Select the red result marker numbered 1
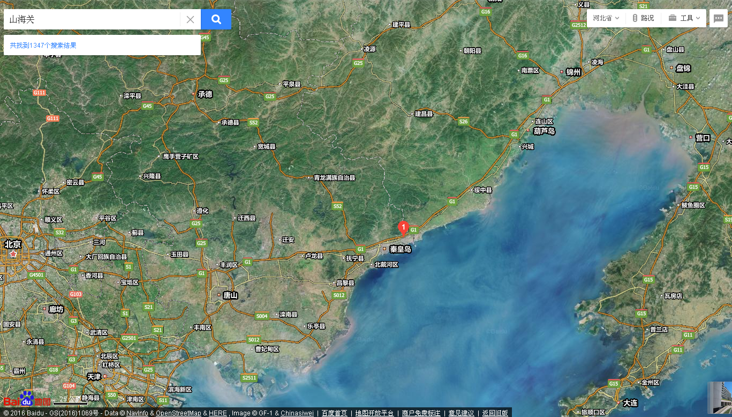Image resolution: width=732 pixels, height=417 pixels. pyautogui.click(x=403, y=228)
